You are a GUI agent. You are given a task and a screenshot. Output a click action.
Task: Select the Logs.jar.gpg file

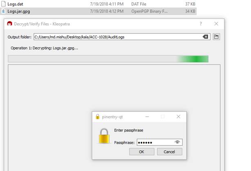98,11
